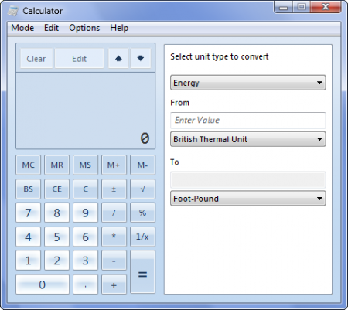
Task: Click the Edit history button
Action: 79,59
